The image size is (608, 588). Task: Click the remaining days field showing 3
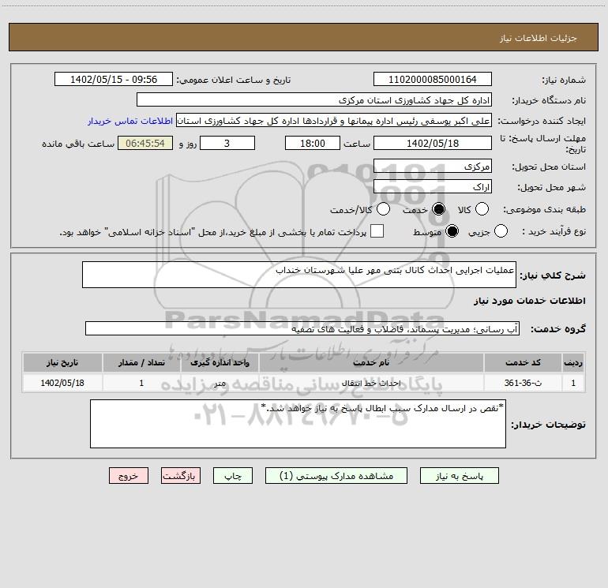click(227, 143)
